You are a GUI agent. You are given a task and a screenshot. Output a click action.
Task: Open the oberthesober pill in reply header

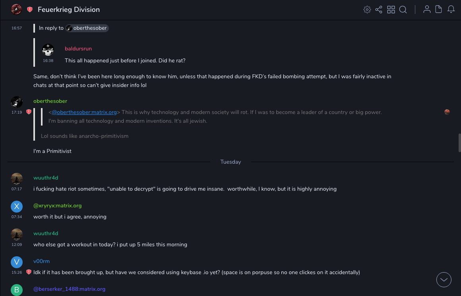(x=87, y=28)
